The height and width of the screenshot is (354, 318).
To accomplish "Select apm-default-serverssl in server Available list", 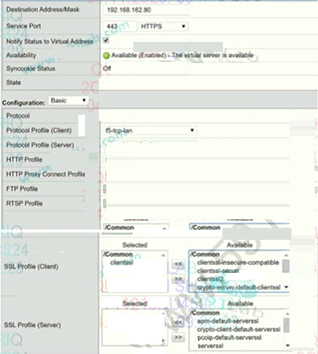I will coord(228,321).
